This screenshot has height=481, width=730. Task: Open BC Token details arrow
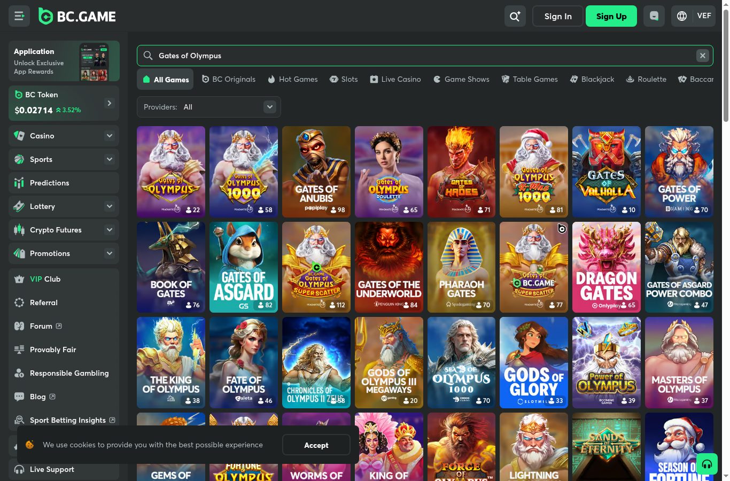pyautogui.click(x=110, y=103)
